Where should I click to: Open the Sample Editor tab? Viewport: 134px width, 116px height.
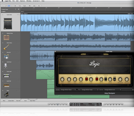tap(11, 101)
